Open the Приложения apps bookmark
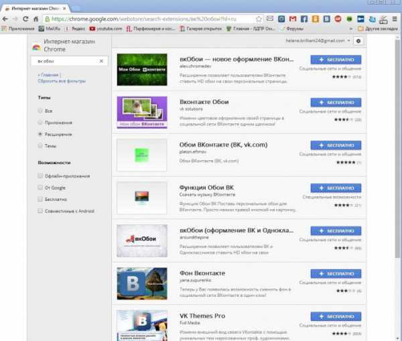 tap(18, 29)
